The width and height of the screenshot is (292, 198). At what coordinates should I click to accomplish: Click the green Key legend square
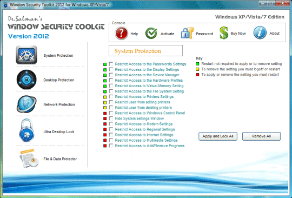(x=197, y=64)
